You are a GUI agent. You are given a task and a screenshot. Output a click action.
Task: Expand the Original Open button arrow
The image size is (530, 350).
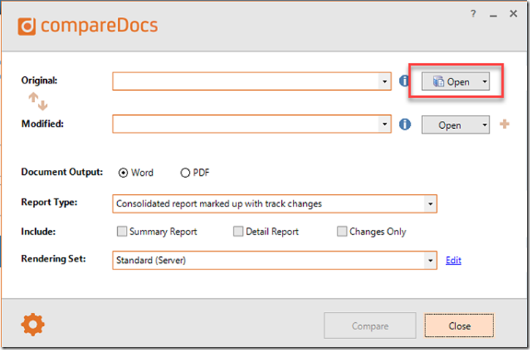click(485, 81)
